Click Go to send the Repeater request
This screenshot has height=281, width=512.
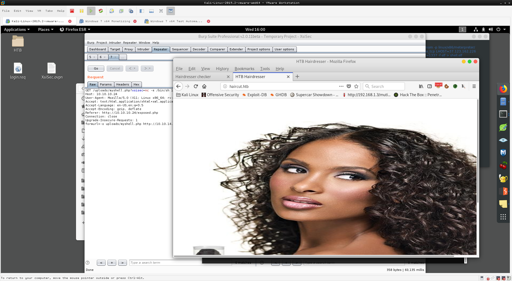[x=96, y=68]
